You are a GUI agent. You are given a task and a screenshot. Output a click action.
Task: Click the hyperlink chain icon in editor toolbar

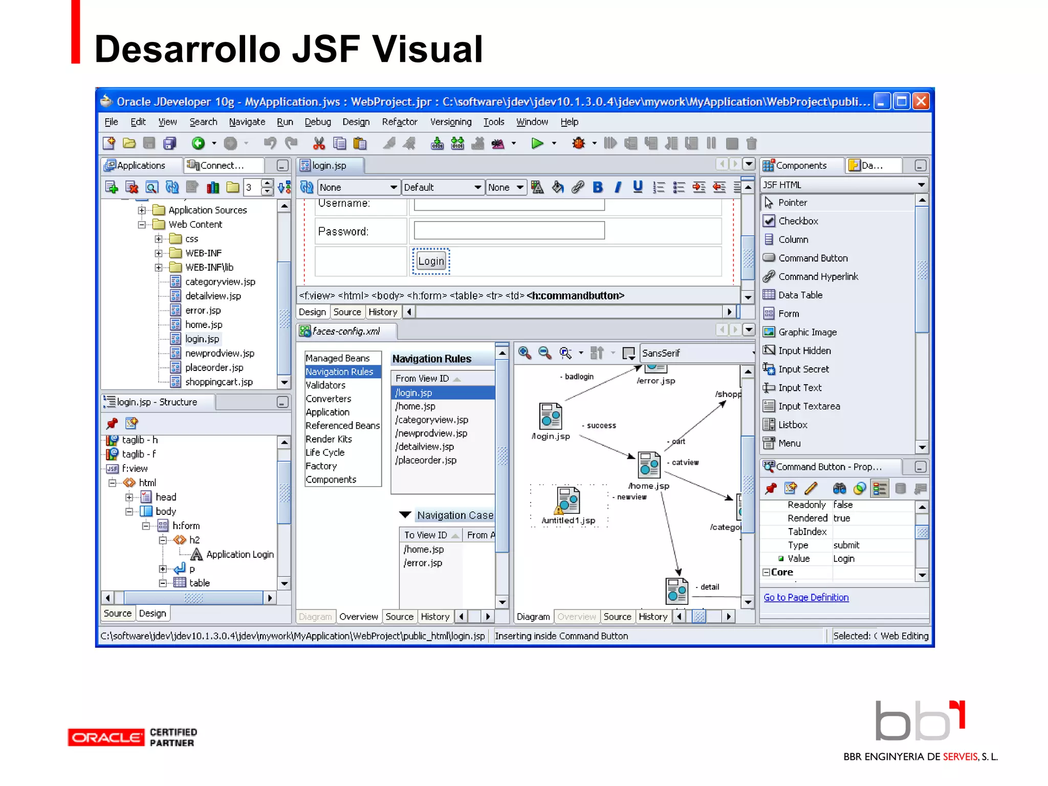[578, 187]
